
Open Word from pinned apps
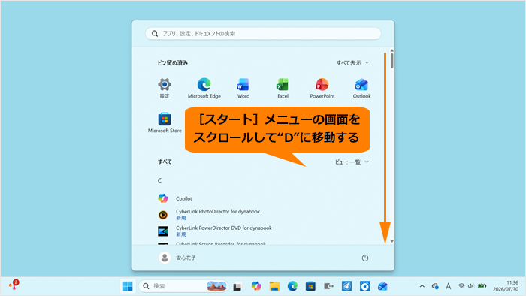pyautogui.click(x=243, y=88)
